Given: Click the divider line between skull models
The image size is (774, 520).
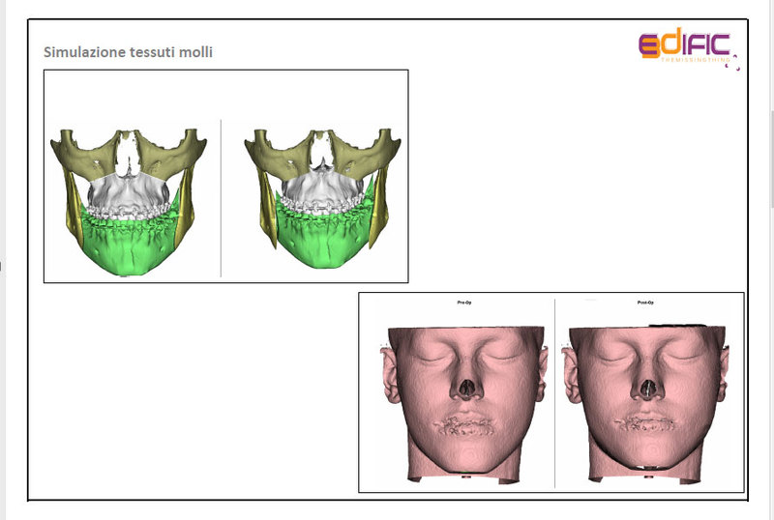Looking at the screenshot, I should click(x=222, y=198).
